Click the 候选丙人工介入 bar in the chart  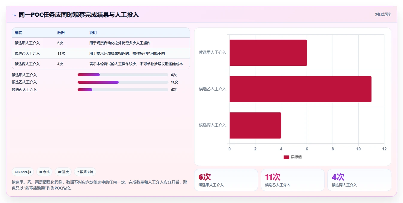255,125
